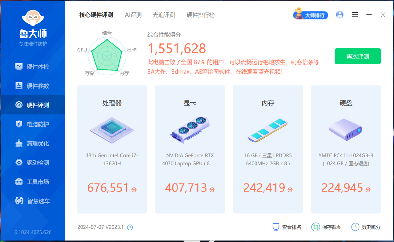Click the 87% users comparison description
This screenshot has height=242, width=394.
233,67
